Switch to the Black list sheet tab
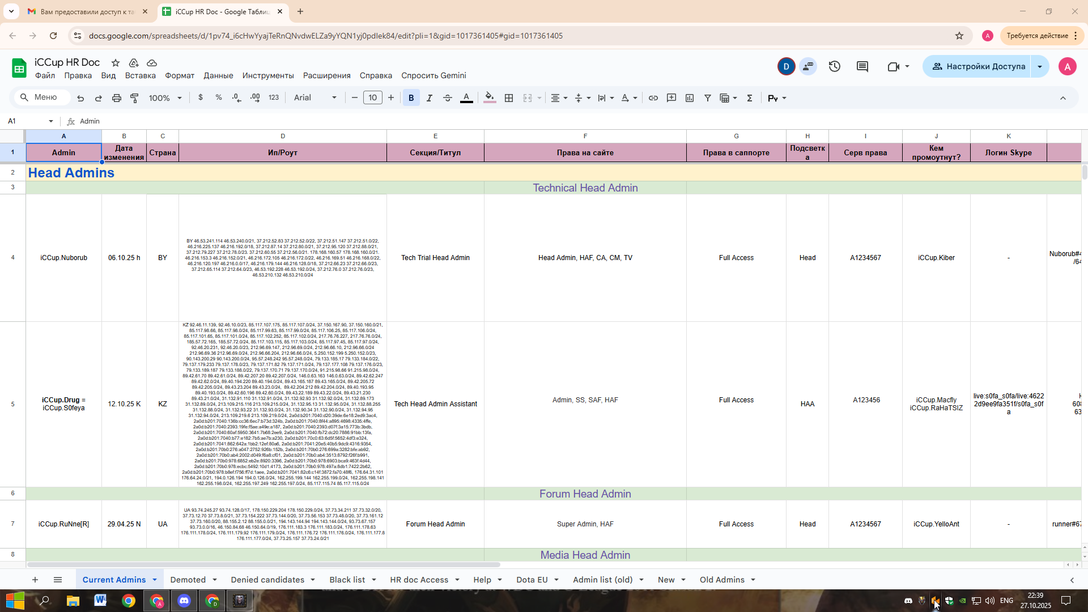The width and height of the screenshot is (1088, 612). click(347, 580)
